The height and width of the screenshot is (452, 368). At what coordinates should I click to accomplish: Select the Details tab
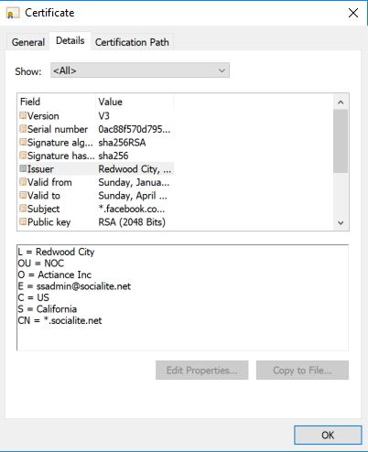[70, 40]
